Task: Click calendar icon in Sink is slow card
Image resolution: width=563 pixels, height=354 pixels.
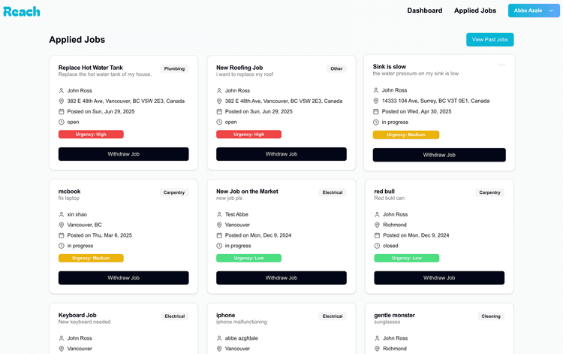Action: click(x=376, y=111)
